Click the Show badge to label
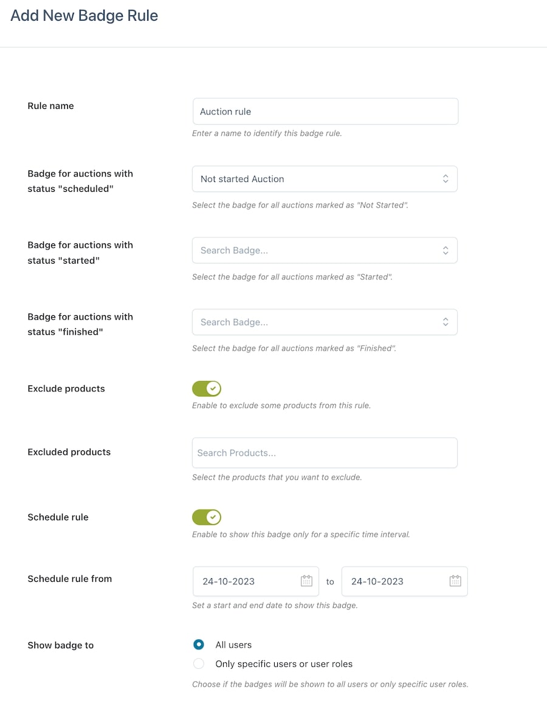547x703 pixels. pyautogui.click(x=60, y=645)
